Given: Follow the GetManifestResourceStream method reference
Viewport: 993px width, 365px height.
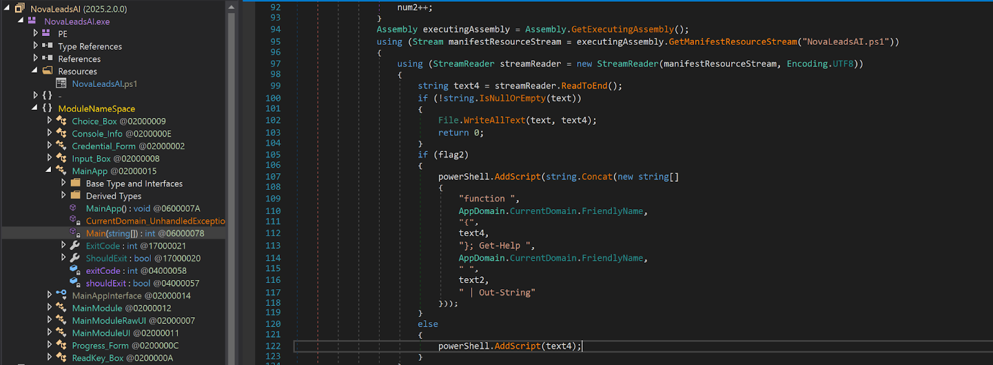Looking at the screenshot, I should coord(733,42).
